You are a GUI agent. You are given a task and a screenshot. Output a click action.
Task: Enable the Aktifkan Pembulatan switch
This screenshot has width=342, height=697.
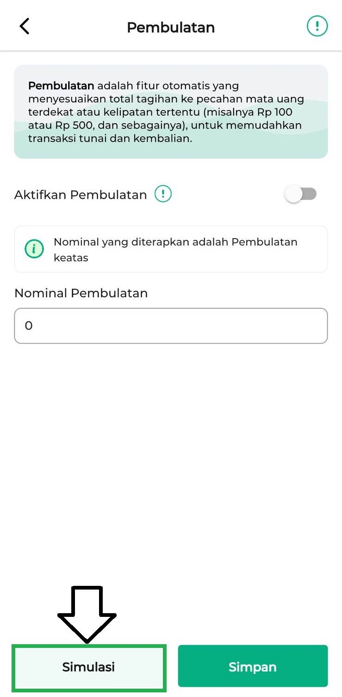(301, 194)
